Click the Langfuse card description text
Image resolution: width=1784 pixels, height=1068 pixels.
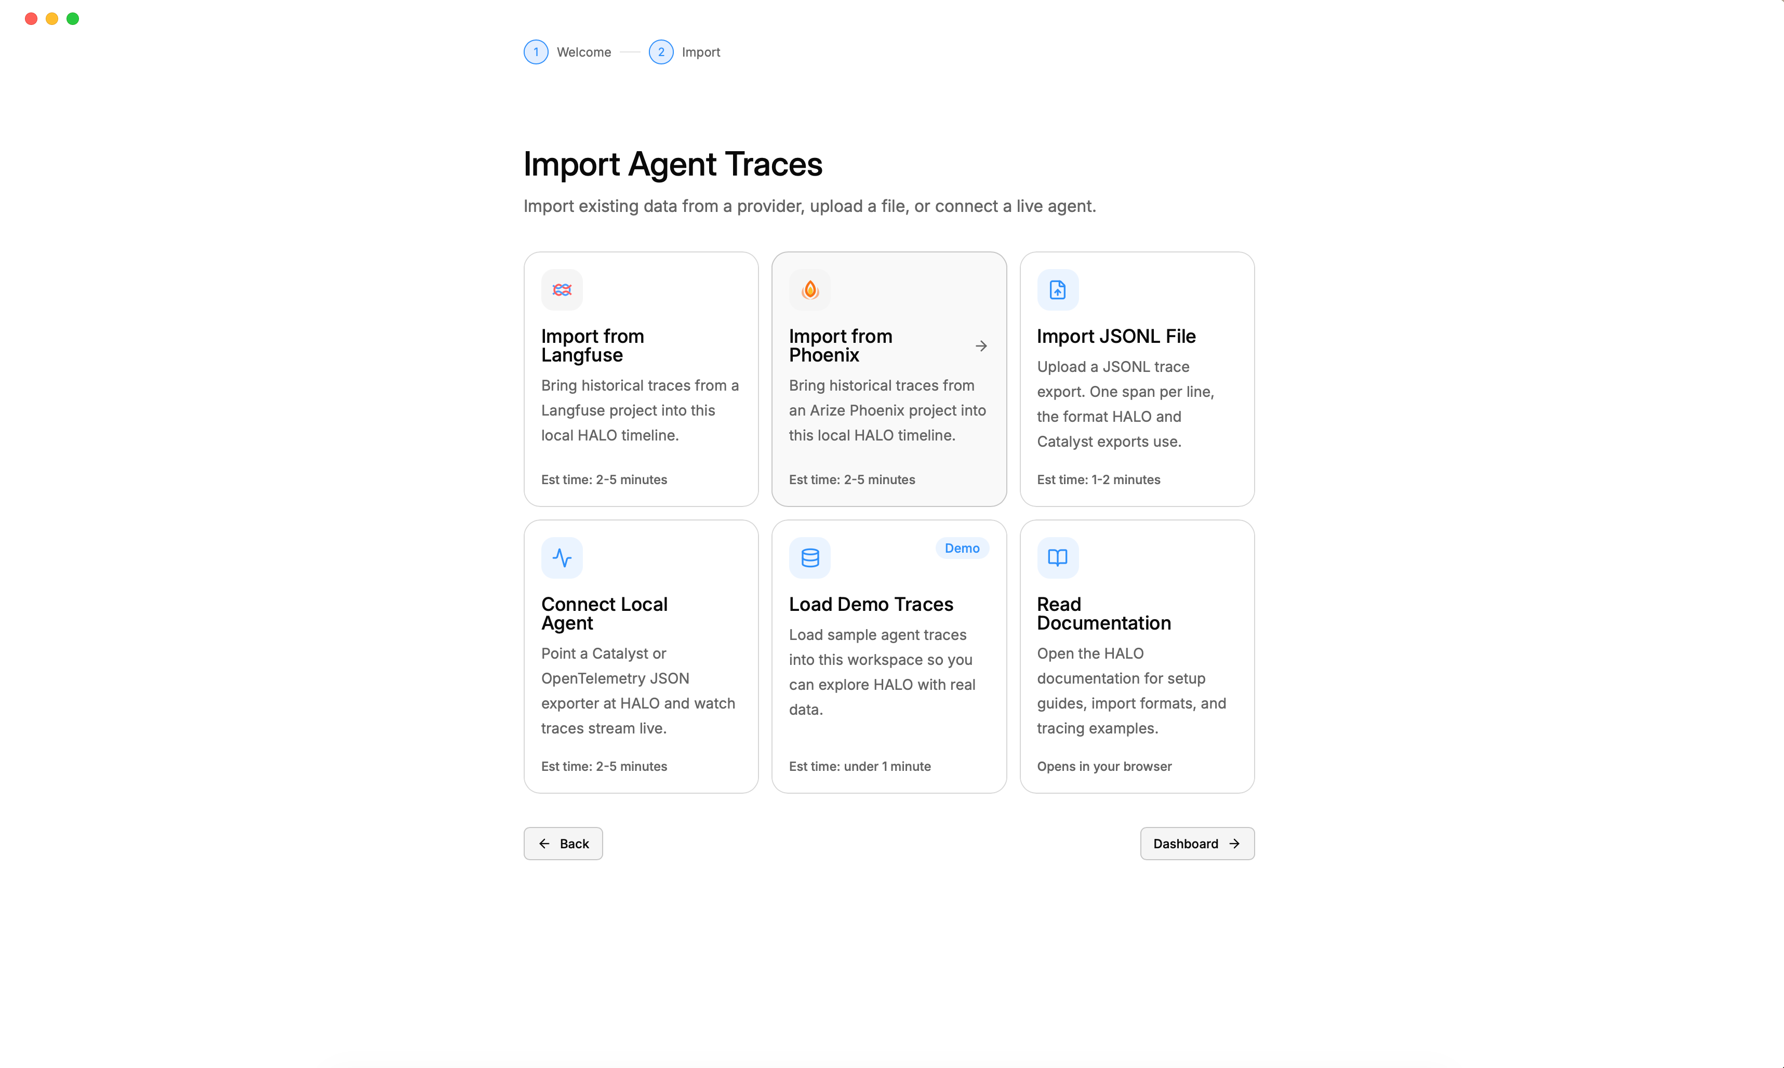tap(640, 410)
